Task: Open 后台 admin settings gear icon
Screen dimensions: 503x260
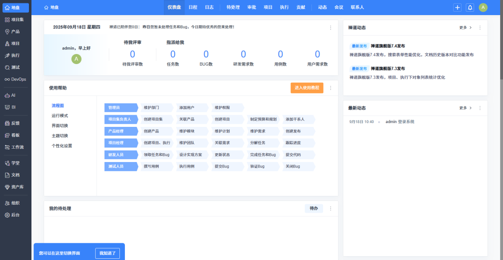Action: [7, 215]
